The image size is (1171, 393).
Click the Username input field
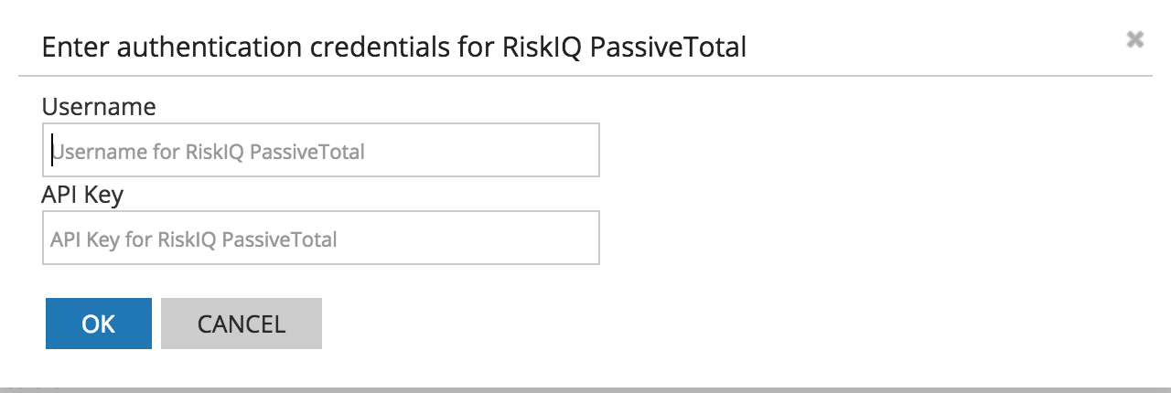click(320, 151)
